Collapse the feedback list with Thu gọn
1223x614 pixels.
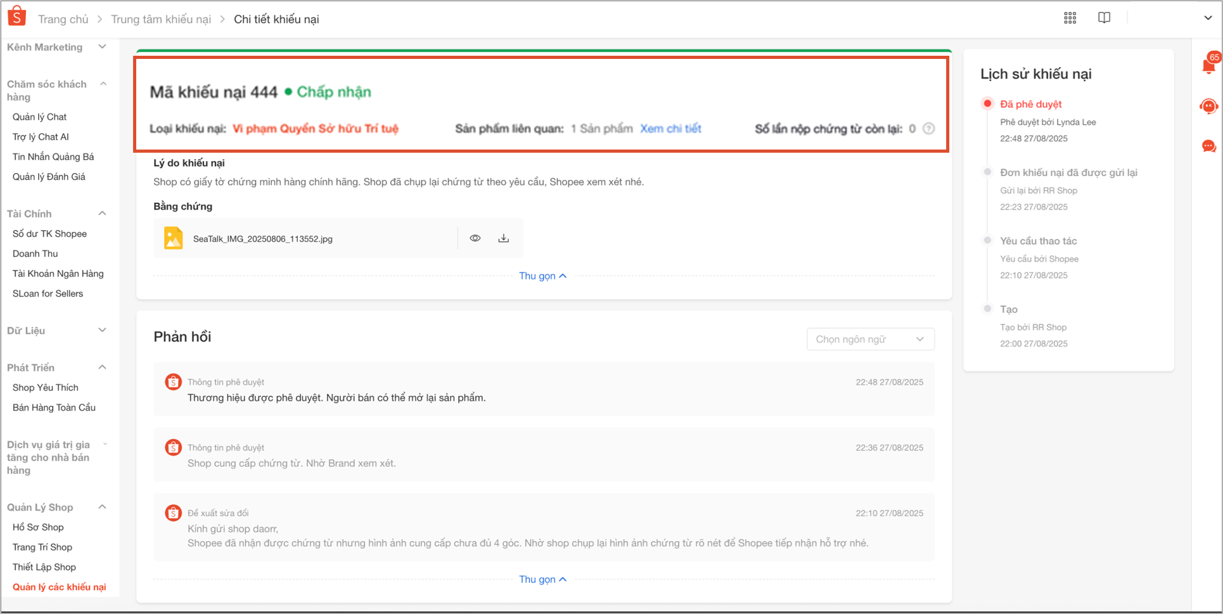point(542,579)
